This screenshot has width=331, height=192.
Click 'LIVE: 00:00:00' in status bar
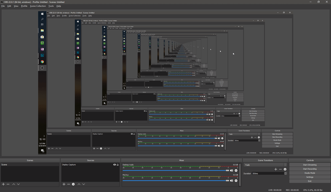[x=275, y=190]
